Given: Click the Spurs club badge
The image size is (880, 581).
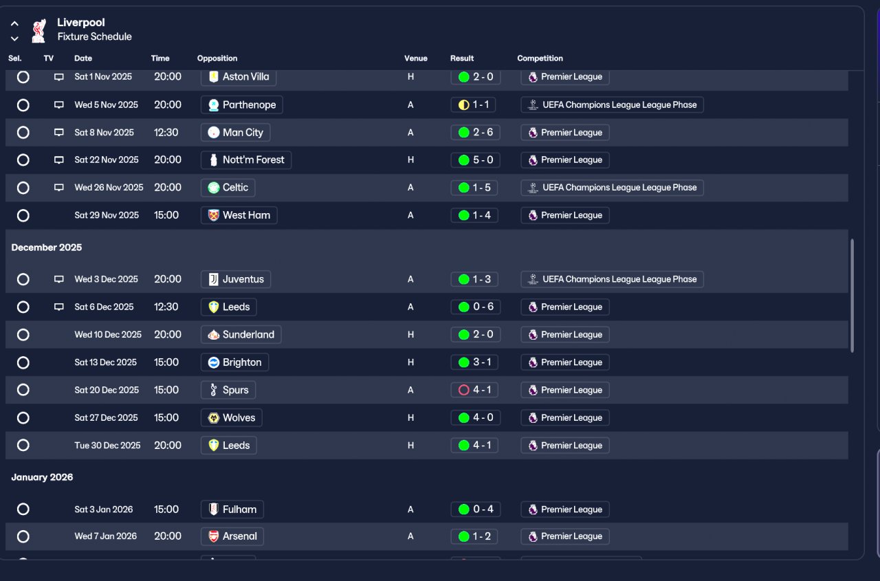Looking at the screenshot, I should coord(214,390).
